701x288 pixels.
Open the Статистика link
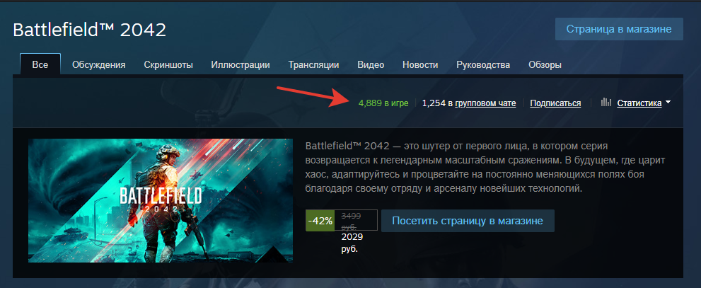coord(639,103)
